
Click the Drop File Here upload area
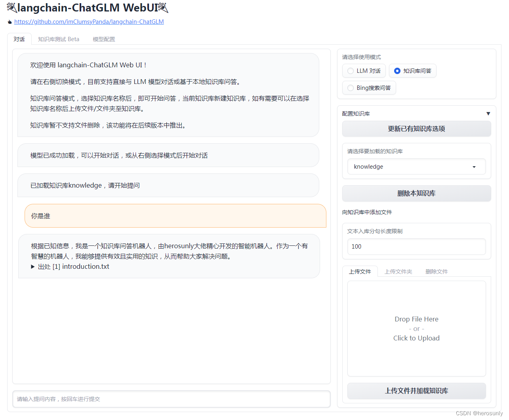tap(416, 329)
